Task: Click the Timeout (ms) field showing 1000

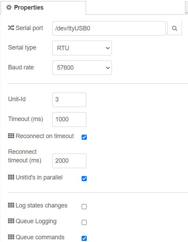Action: 69,119
